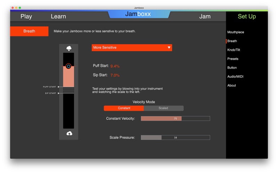This screenshot has width=278, height=173.
Task: Click the Jamboxx logo
Action: point(138,14)
